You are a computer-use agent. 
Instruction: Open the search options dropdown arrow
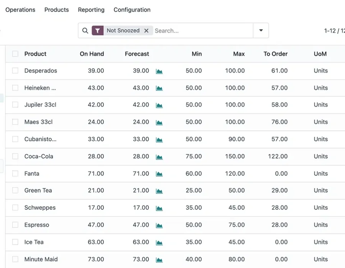[261, 30]
